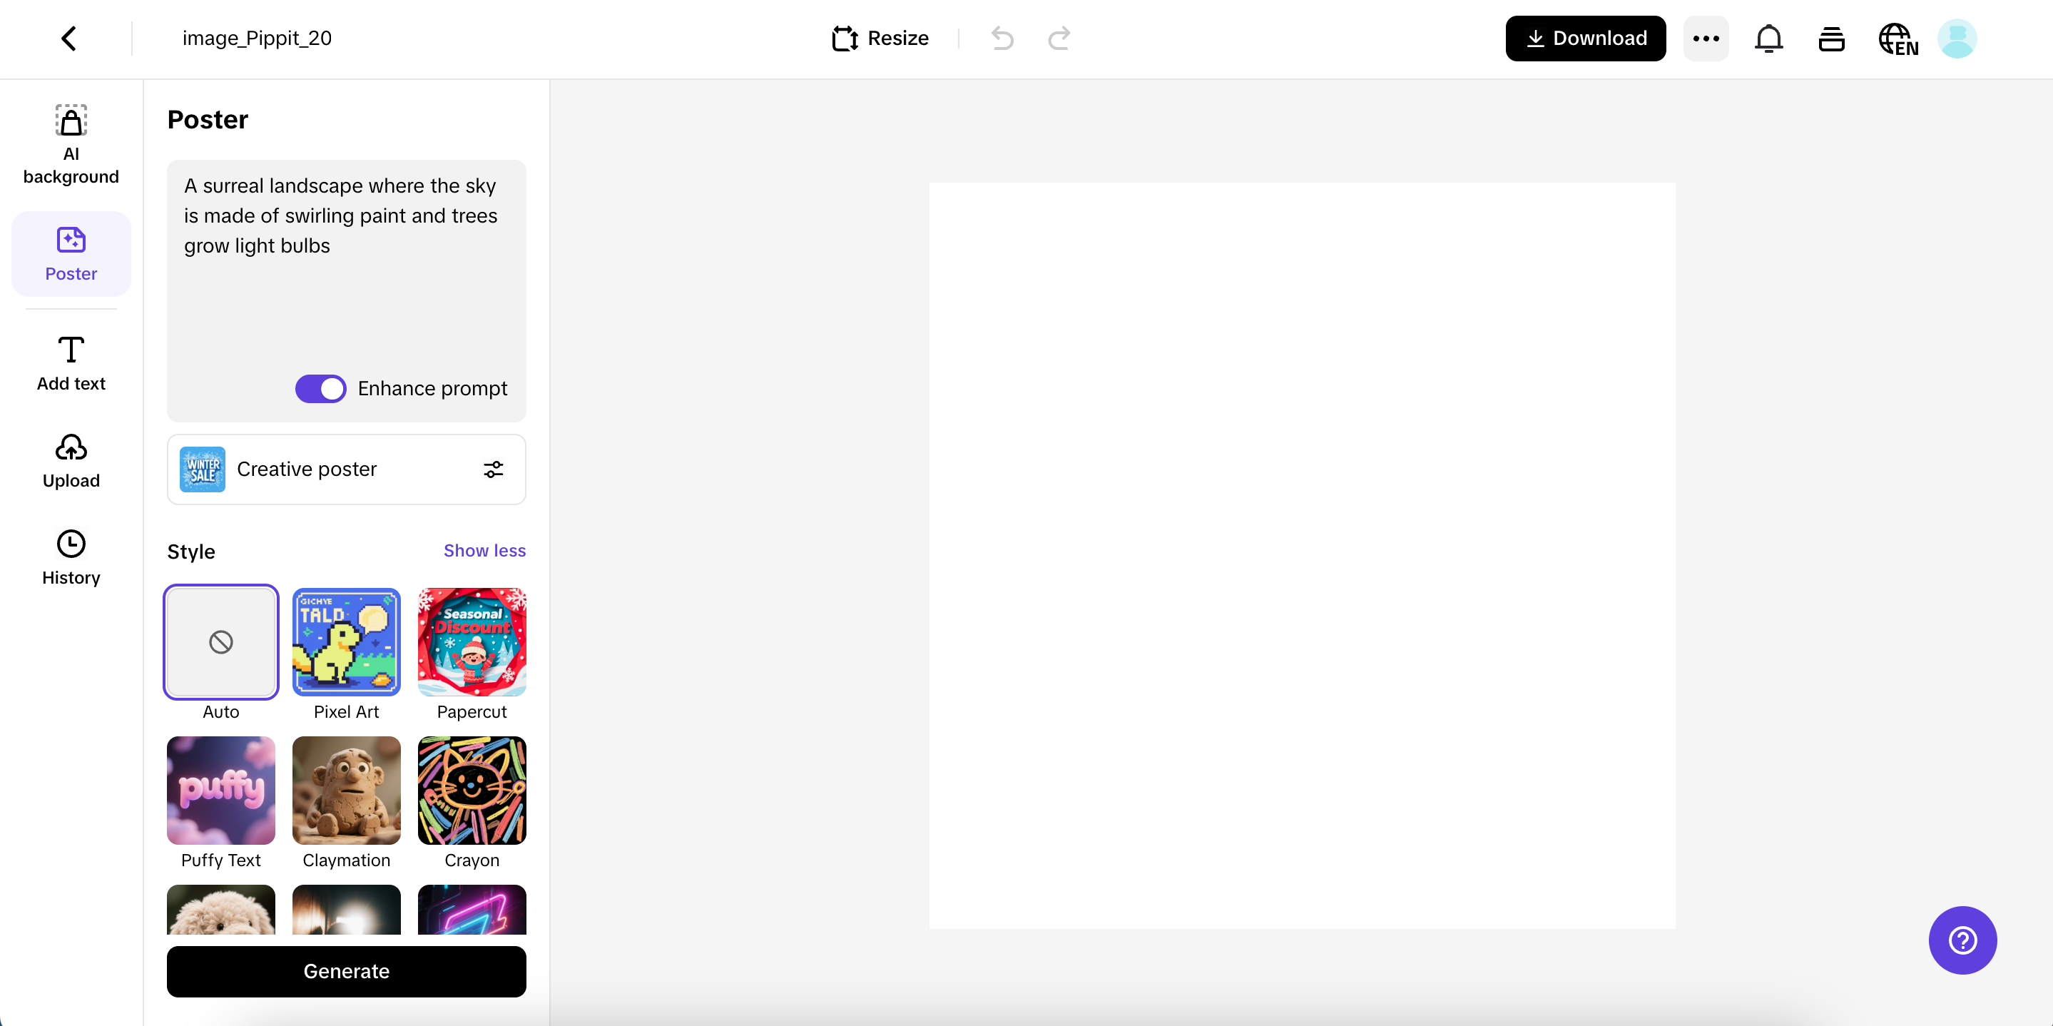Open the notifications bell
This screenshot has height=1026, width=2053.
(1768, 38)
